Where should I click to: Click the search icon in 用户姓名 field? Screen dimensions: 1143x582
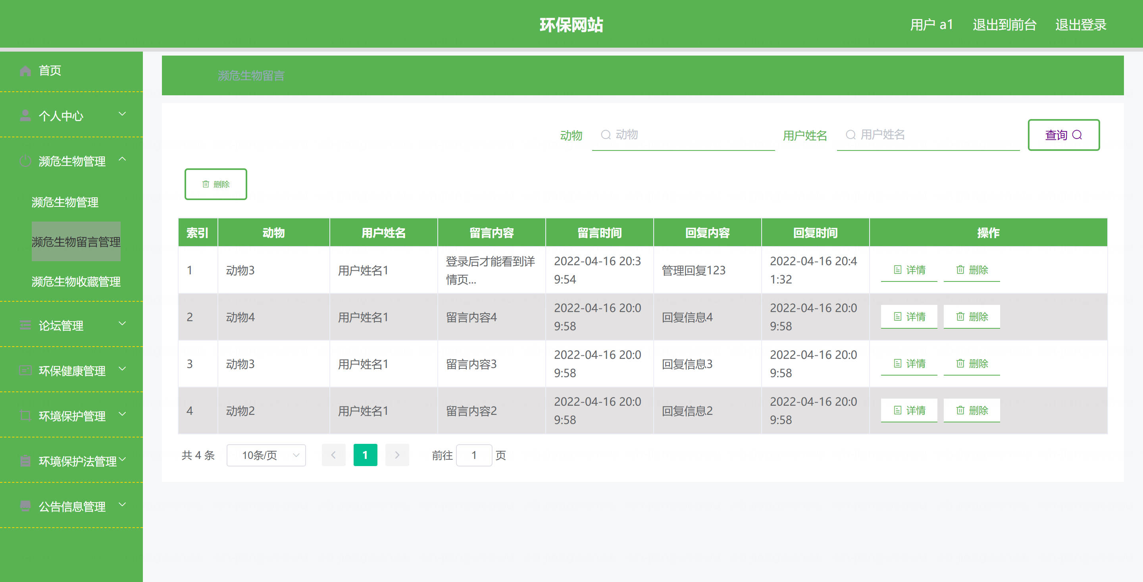point(851,135)
